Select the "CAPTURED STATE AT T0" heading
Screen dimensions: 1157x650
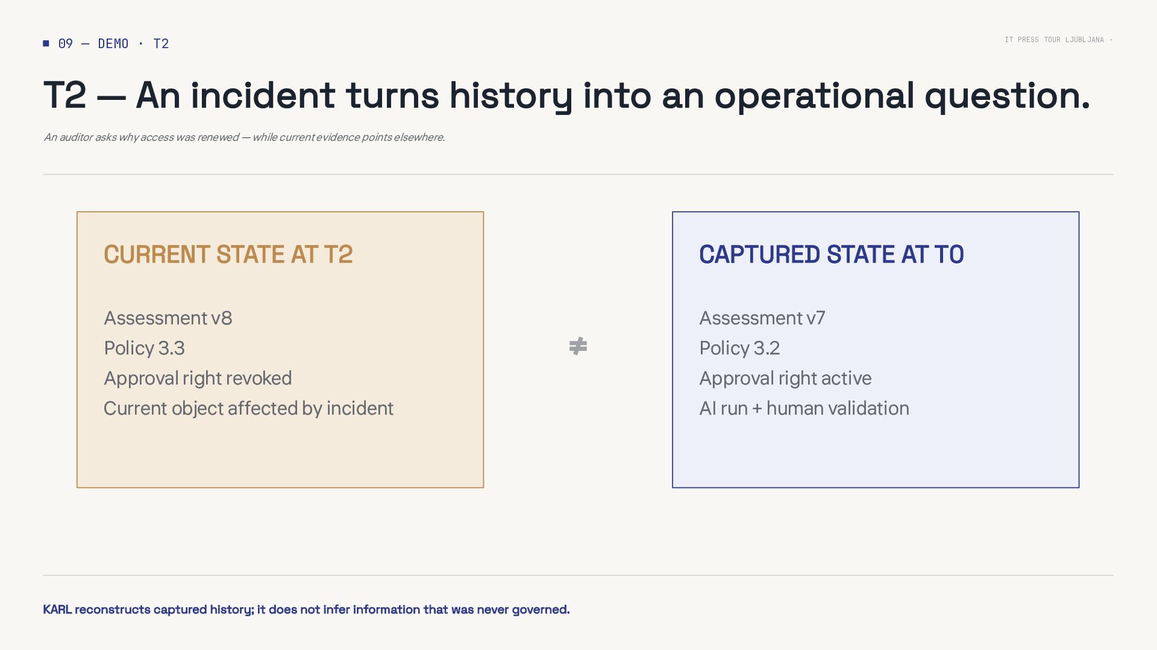pos(831,254)
